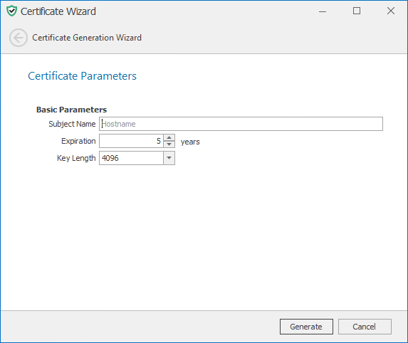408x343 pixels.
Task: Click the years unit label
Action: click(x=190, y=142)
